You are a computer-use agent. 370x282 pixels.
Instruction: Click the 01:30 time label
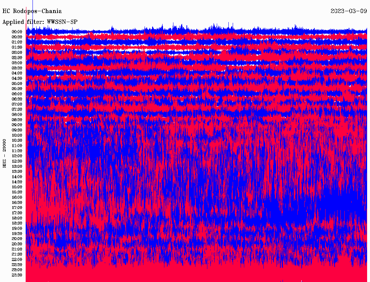17,47
